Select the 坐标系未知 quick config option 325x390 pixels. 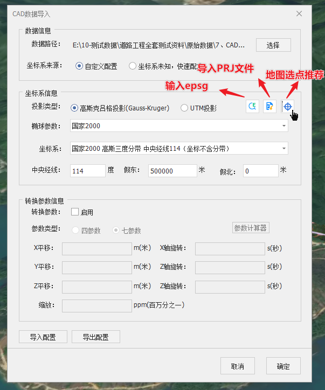(x=133, y=66)
